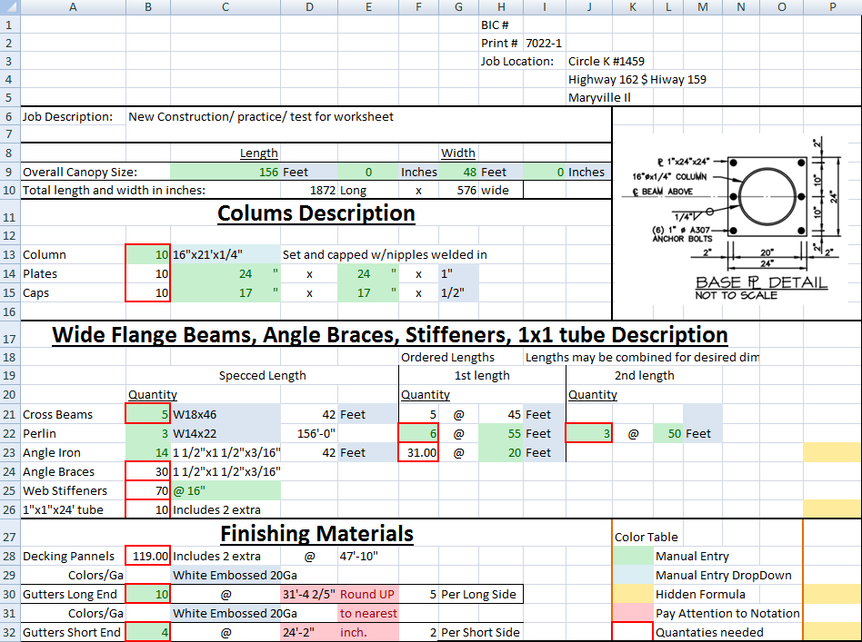862x642 pixels.
Task: Select Perlin 2nd length value 50
Action: 668,433
